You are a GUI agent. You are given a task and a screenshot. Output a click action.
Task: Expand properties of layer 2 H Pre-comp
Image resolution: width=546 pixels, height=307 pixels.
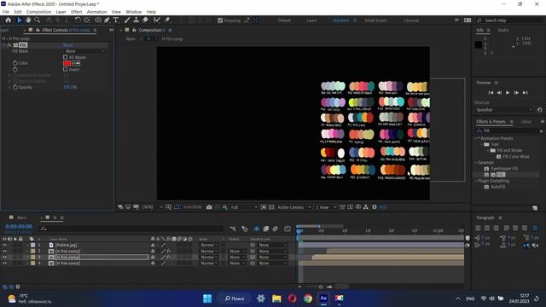tap(27, 251)
